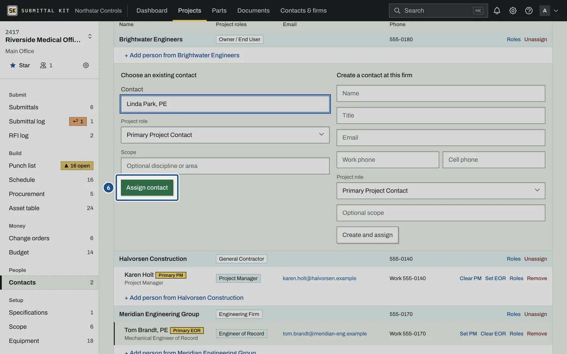Open the Project role dropdown for new contact
This screenshot has width=567, height=354.
coord(441,190)
